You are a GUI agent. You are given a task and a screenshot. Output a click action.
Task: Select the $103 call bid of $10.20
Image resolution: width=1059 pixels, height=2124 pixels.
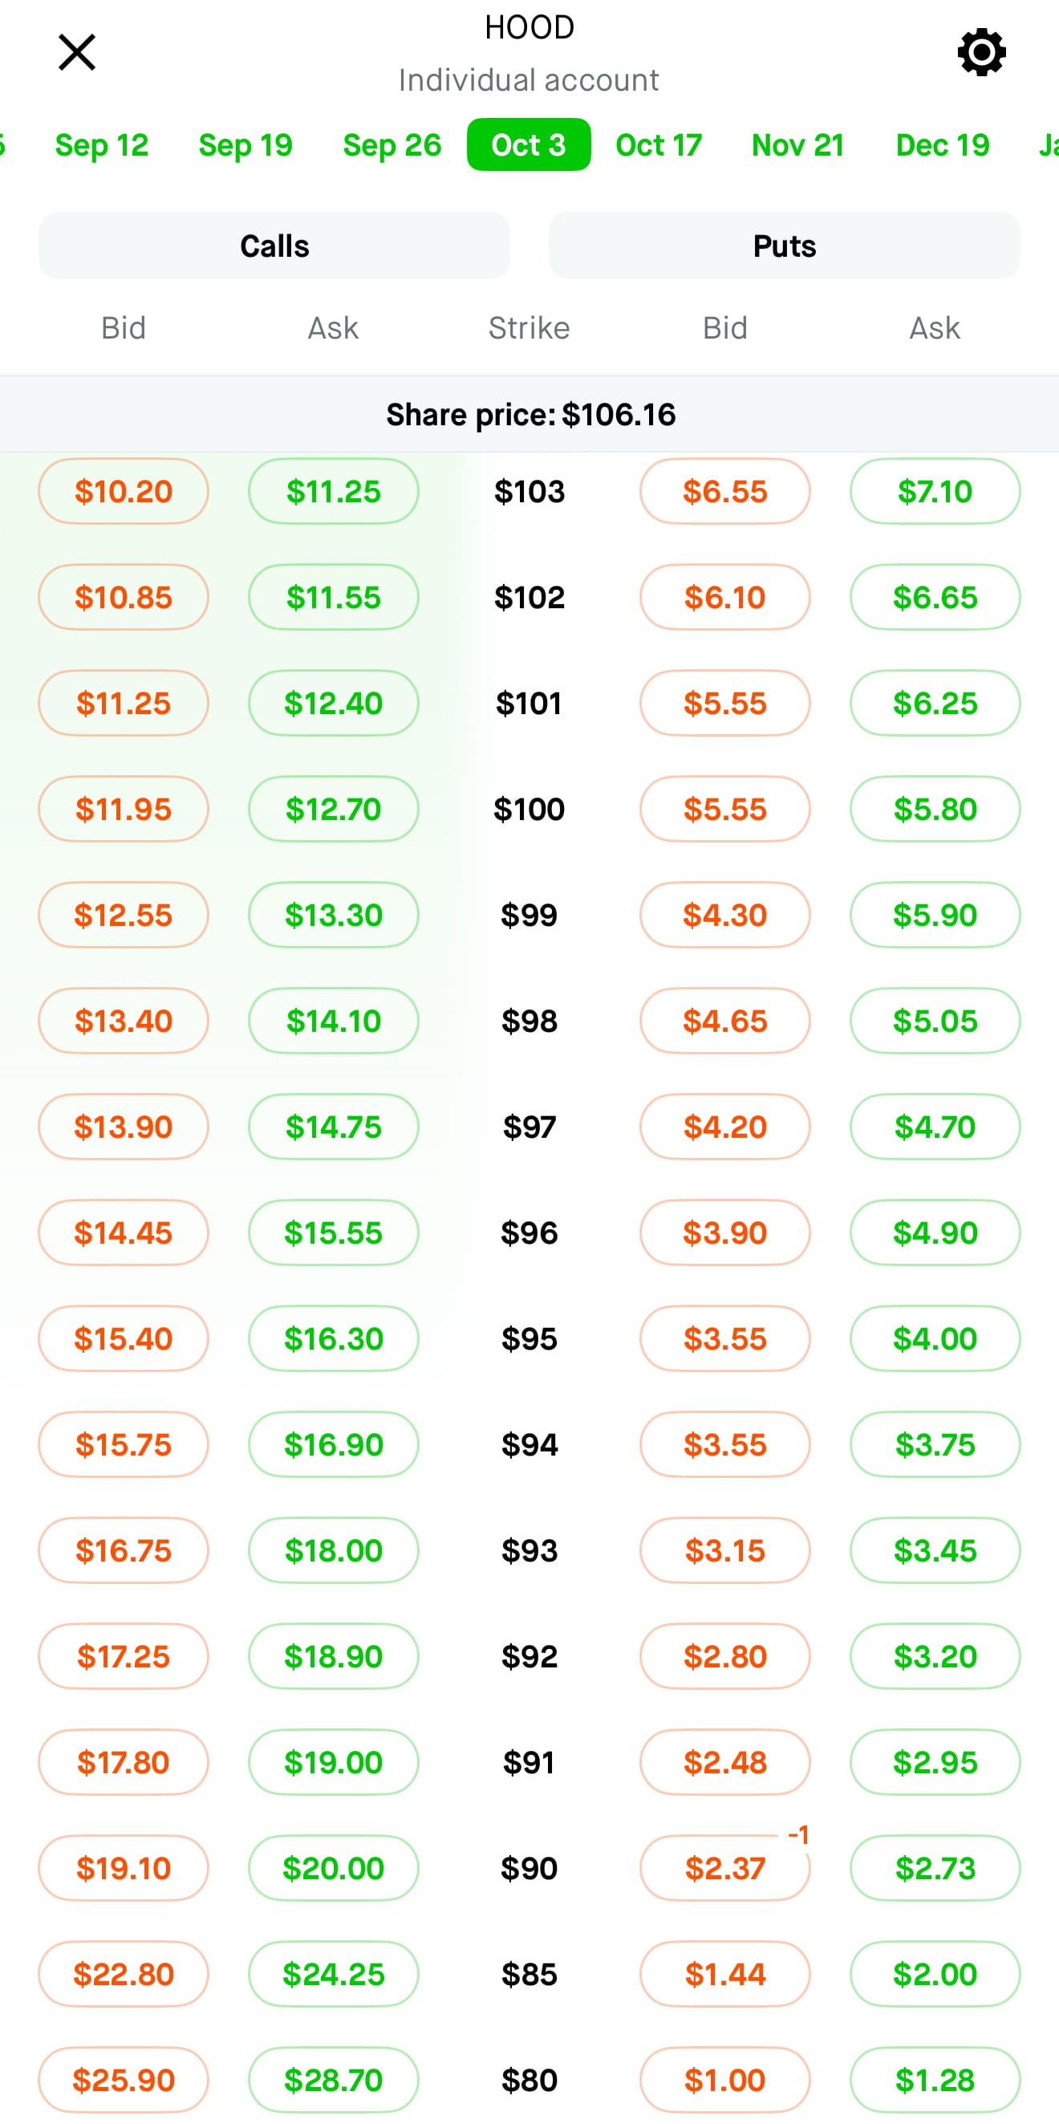tap(124, 491)
